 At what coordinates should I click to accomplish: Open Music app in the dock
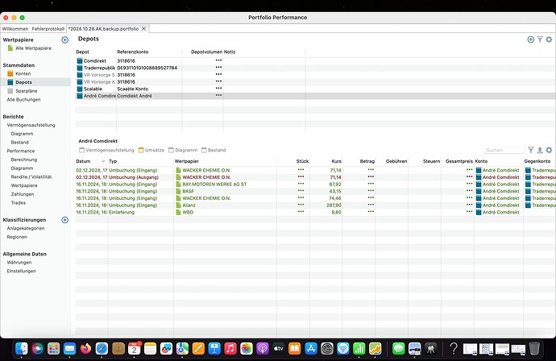(230, 349)
